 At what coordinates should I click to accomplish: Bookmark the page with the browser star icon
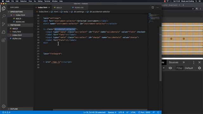(193, 9)
